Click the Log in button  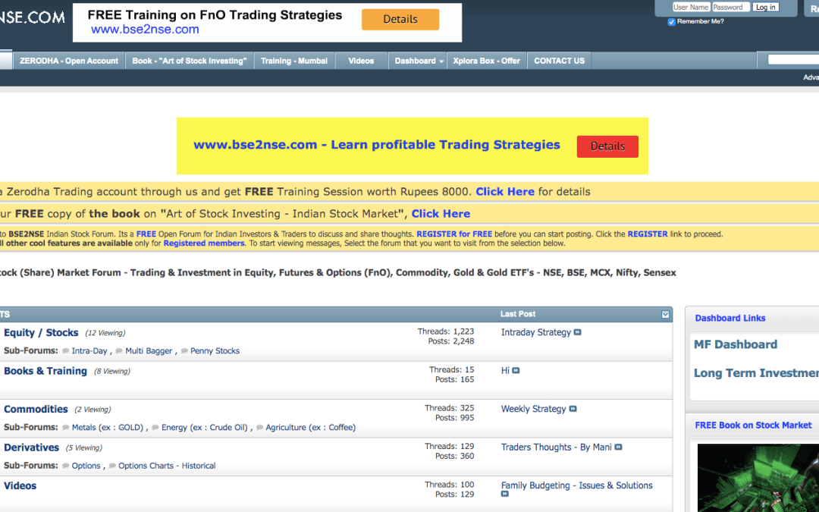click(x=766, y=8)
